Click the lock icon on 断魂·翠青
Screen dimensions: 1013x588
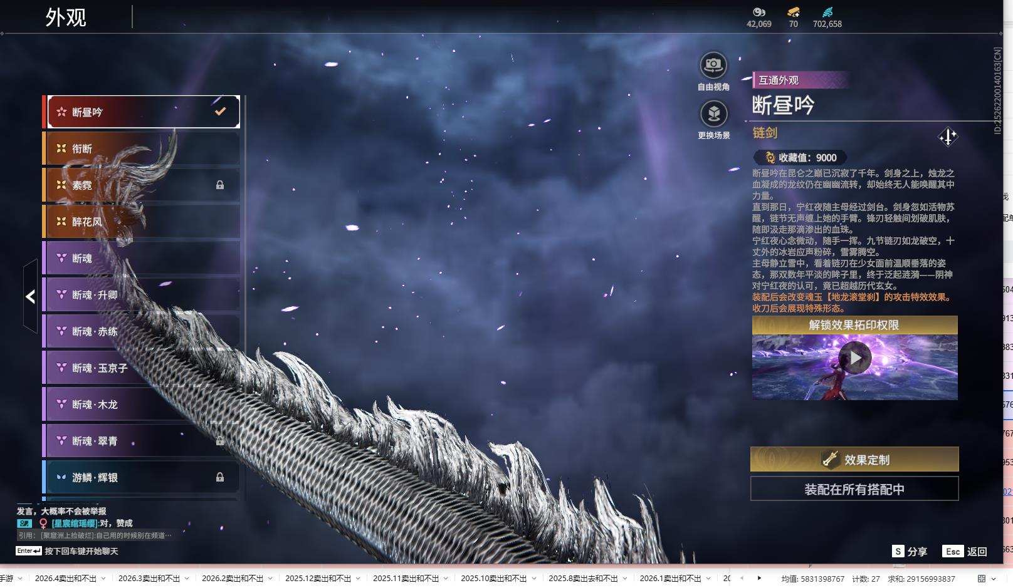tap(220, 441)
